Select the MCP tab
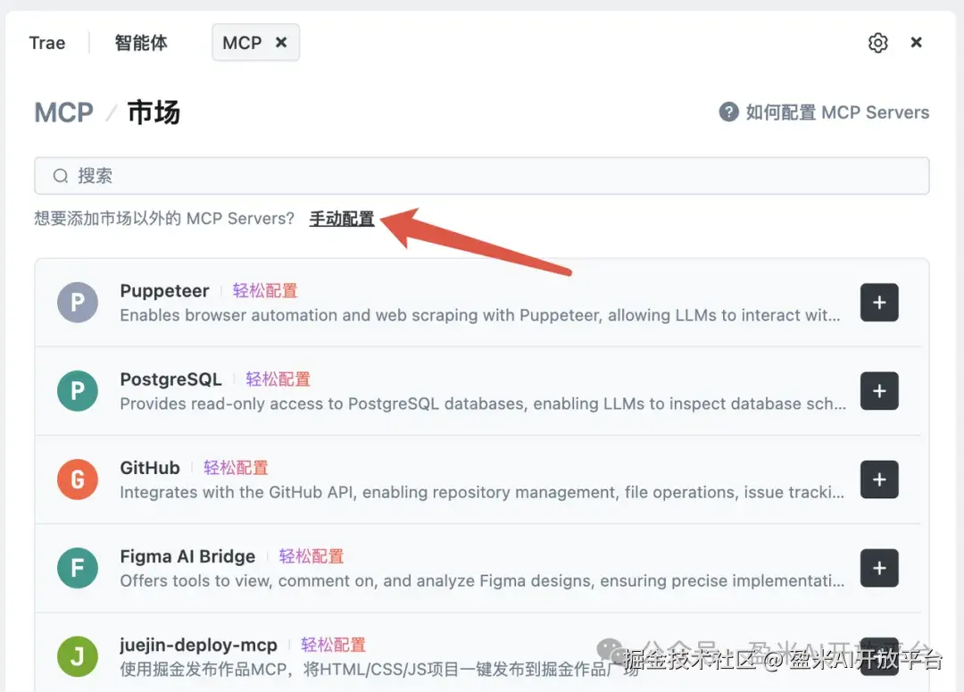964x692 pixels. [243, 42]
